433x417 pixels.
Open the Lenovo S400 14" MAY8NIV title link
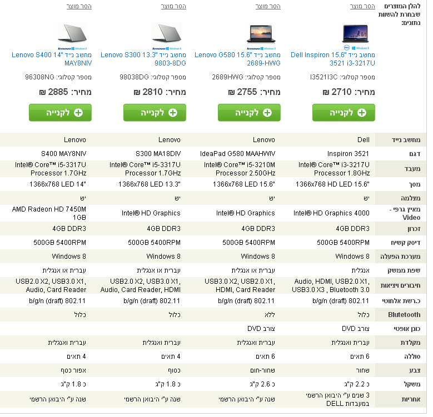point(52,59)
